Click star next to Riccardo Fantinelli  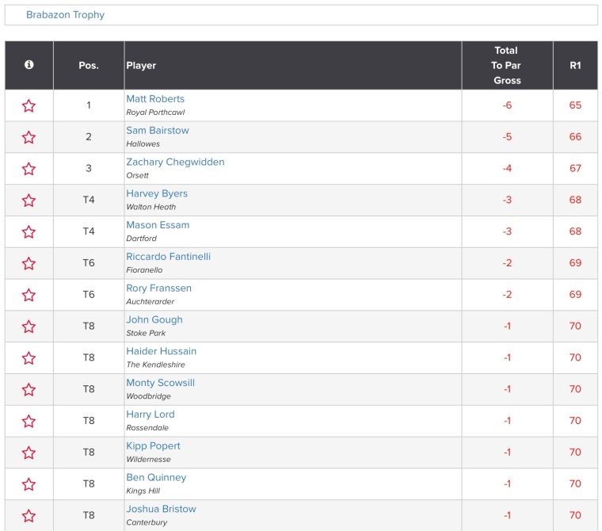[29, 263]
